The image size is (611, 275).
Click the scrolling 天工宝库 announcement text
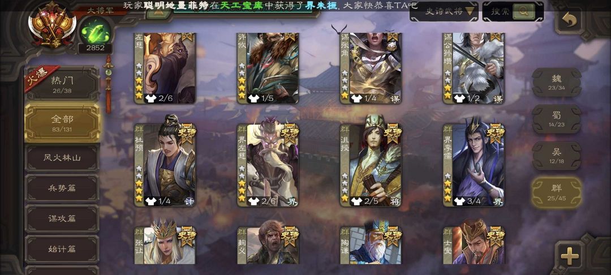tap(270, 6)
